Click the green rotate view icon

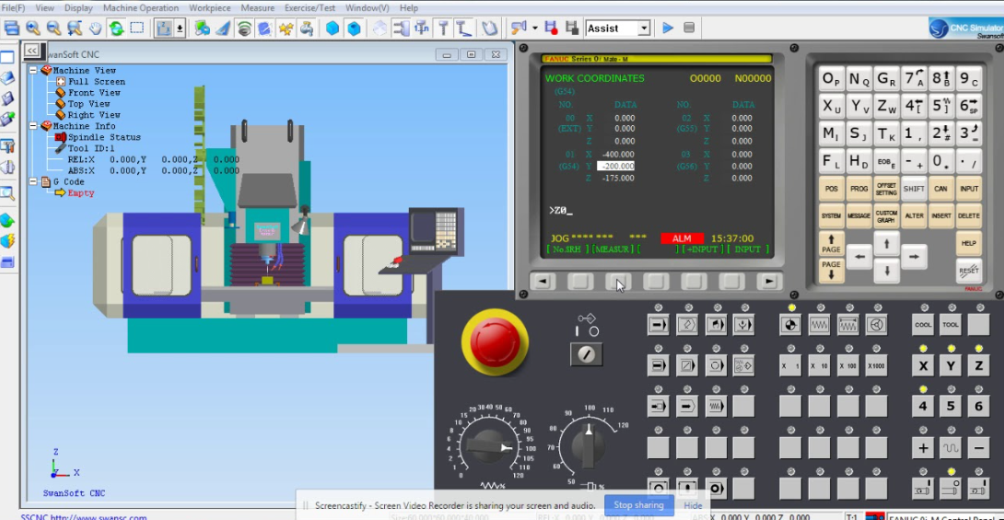[116, 29]
